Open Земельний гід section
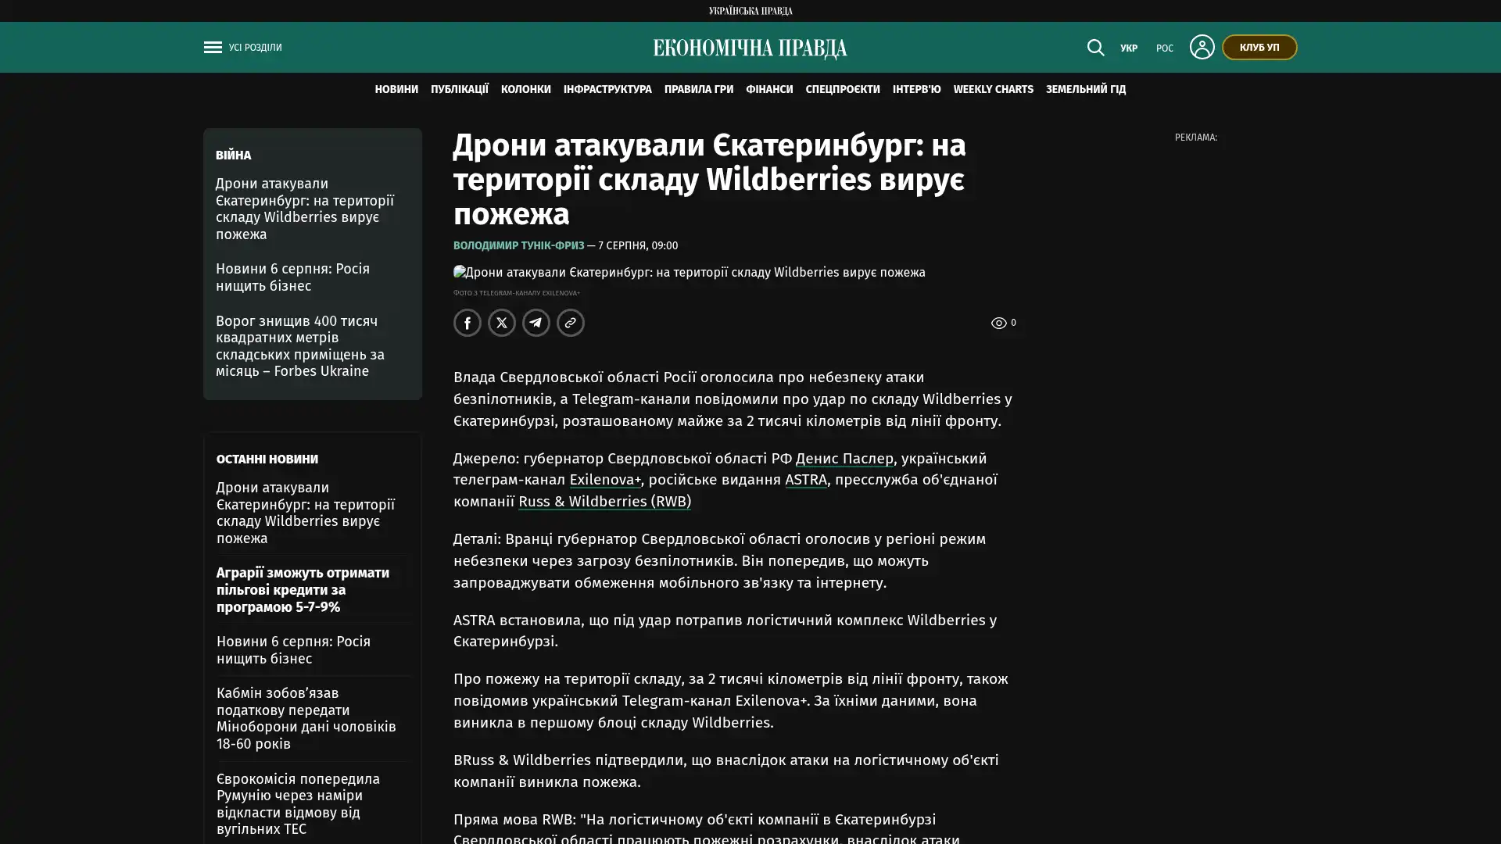Image resolution: width=1501 pixels, height=844 pixels. point(1086,90)
